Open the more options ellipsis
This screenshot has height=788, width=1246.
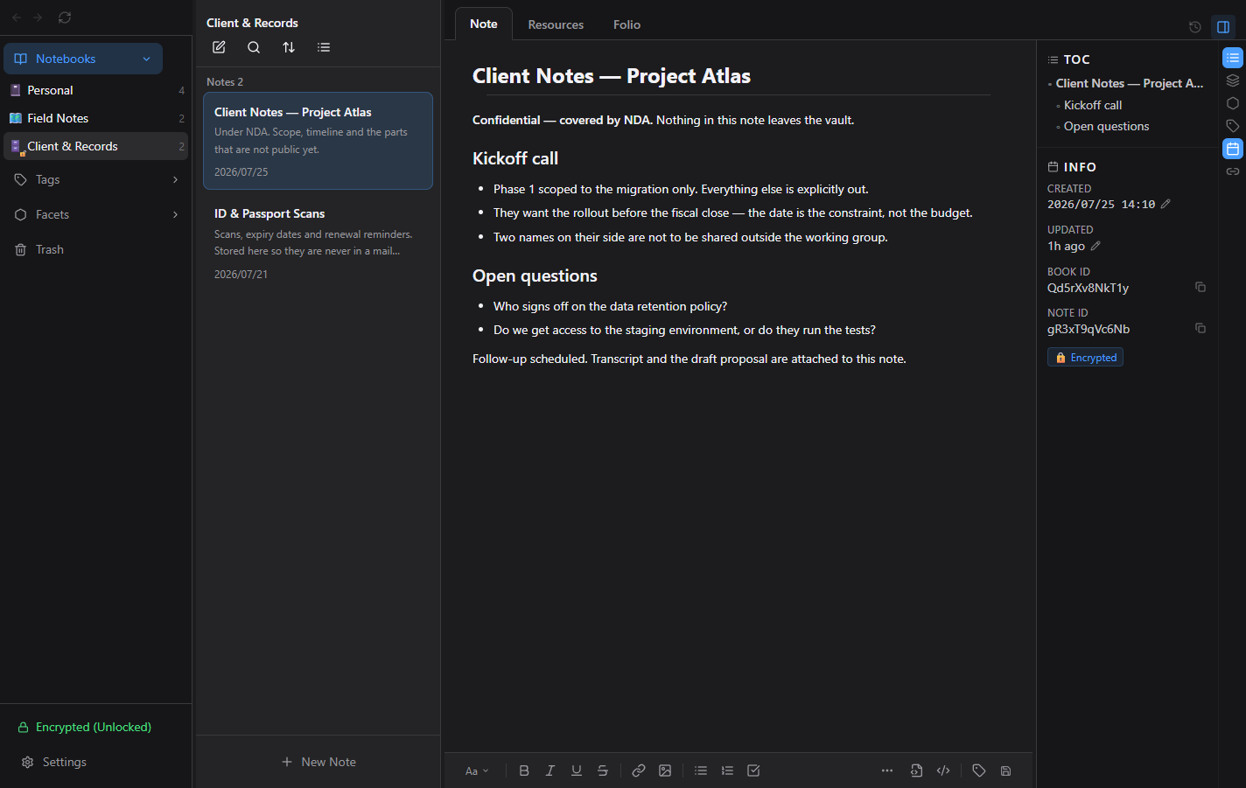point(887,771)
